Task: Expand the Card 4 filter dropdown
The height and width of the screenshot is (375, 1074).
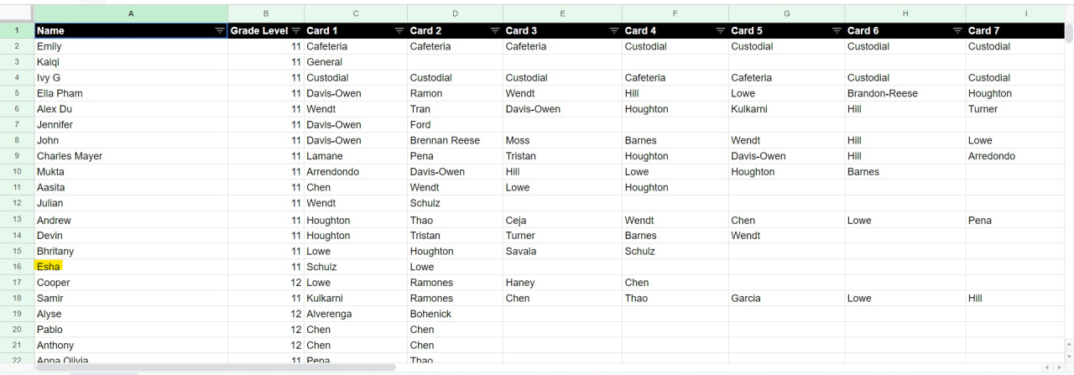Action: [x=721, y=31]
